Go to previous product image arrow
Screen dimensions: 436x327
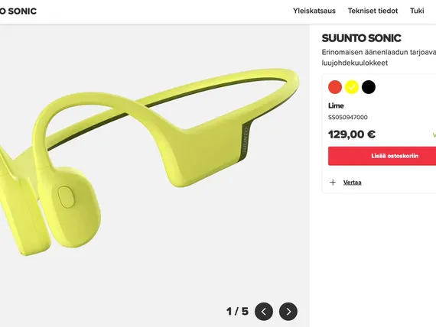tap(264, 312)
